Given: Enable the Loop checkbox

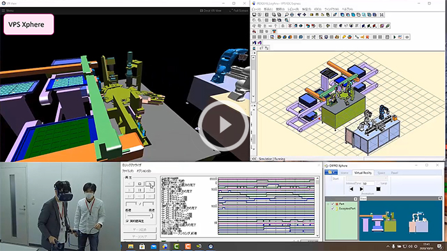Looking at the screenshot, I should coord(378,183).
